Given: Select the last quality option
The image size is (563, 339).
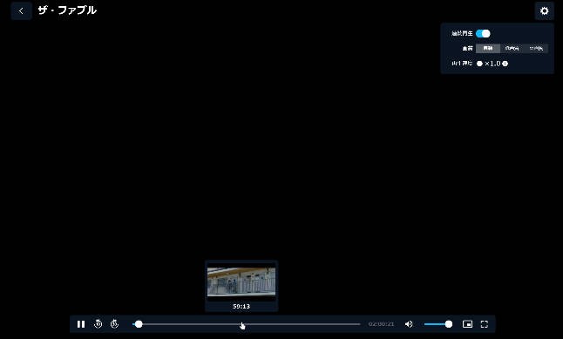Looking at the screenshot, I should 536,49.
